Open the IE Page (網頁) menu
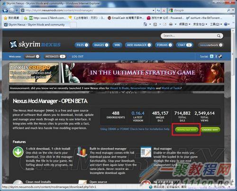 pos(184,24)
